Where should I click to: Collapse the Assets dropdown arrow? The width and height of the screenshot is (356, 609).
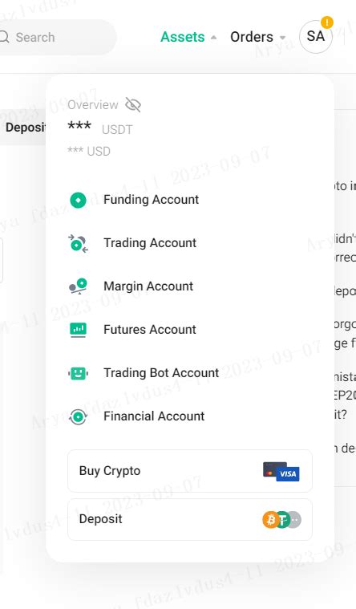point(213,38)
